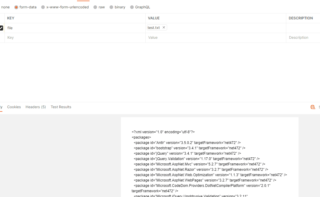
Task: Select the GraphQL body option
Action: pyautogui.click(x=132, y=7)
